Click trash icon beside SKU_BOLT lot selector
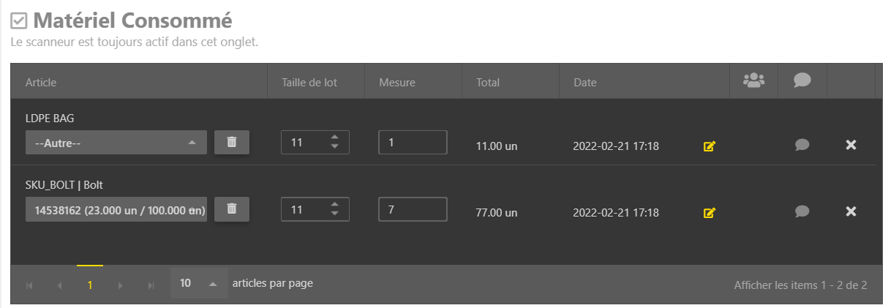This screenshot has width=888, height=308. click(232, 209)
